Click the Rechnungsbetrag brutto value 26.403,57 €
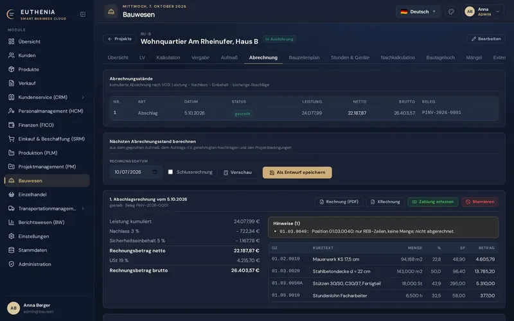 [245, 270]
